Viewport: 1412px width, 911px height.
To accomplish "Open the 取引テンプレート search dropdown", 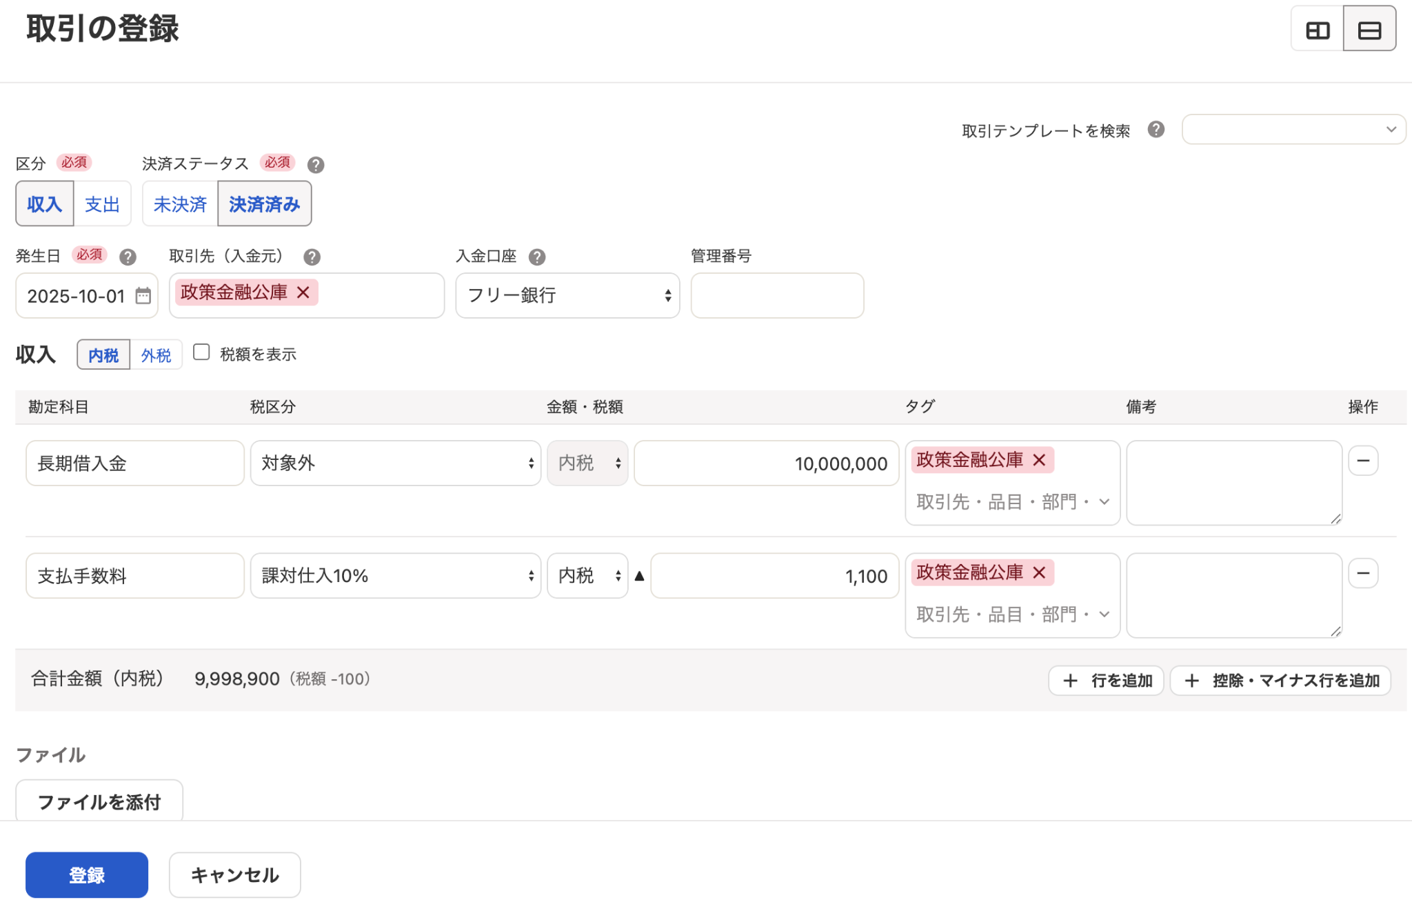I will click(1293, 130).
